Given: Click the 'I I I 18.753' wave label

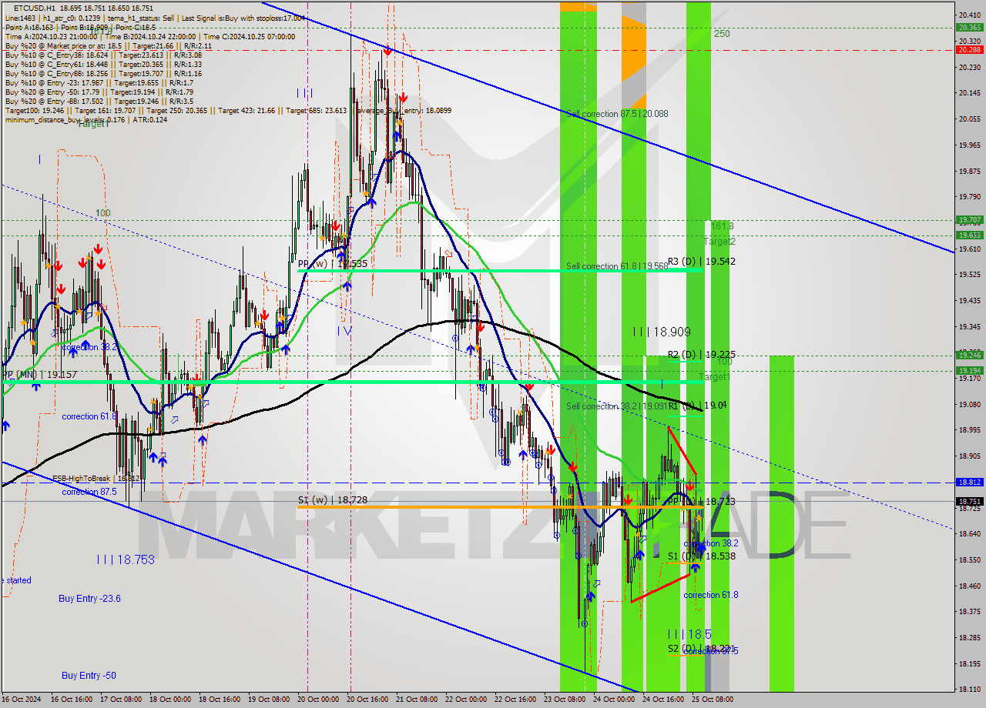Looking at the screenshot, I should point(126,560).
